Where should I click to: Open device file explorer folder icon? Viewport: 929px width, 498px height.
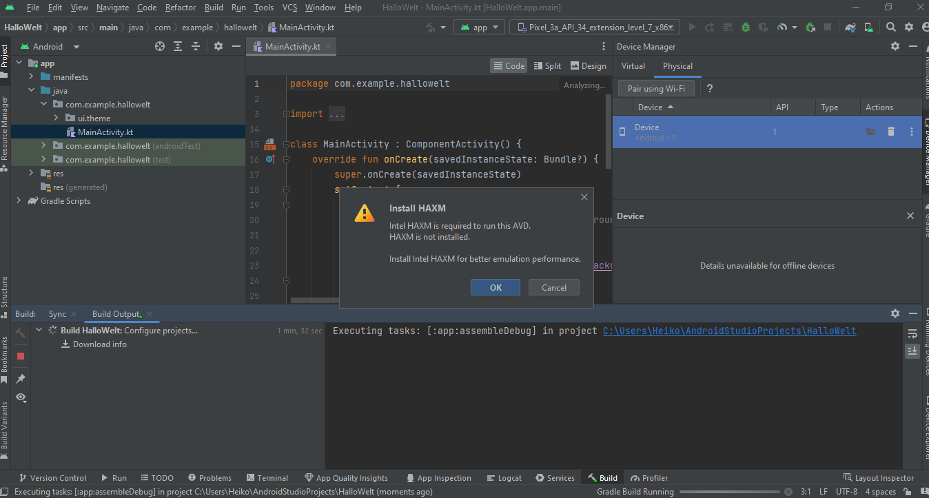coord(871,132)
